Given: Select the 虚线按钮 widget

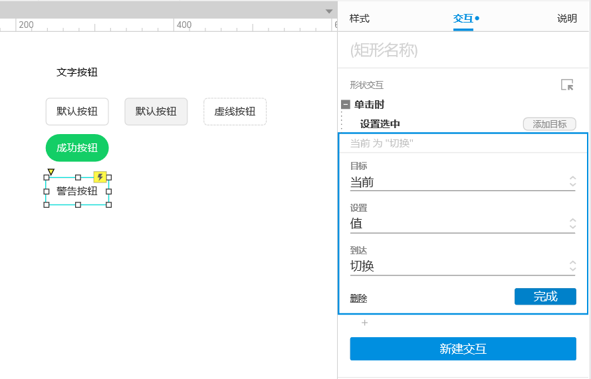Looking at the screenshot, I should click(235, 112).
